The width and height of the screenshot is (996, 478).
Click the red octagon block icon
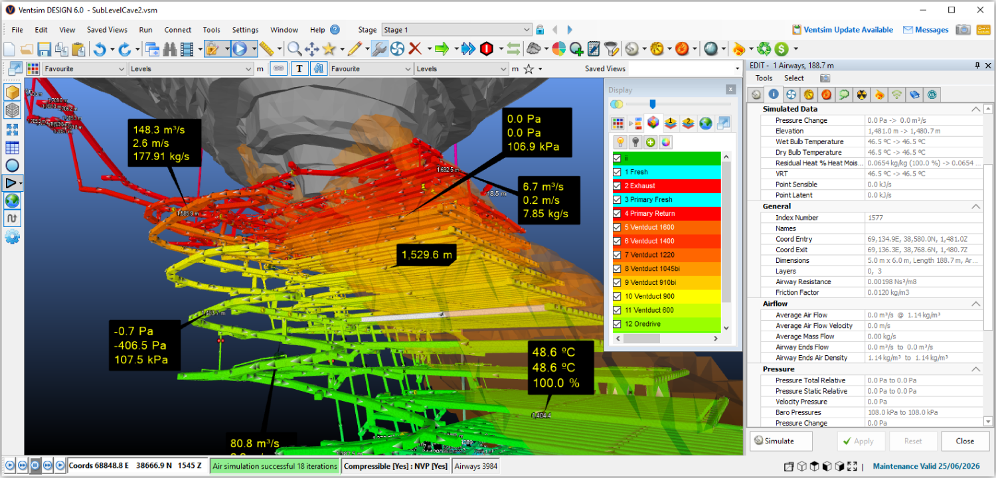click(x=487, y=49)
